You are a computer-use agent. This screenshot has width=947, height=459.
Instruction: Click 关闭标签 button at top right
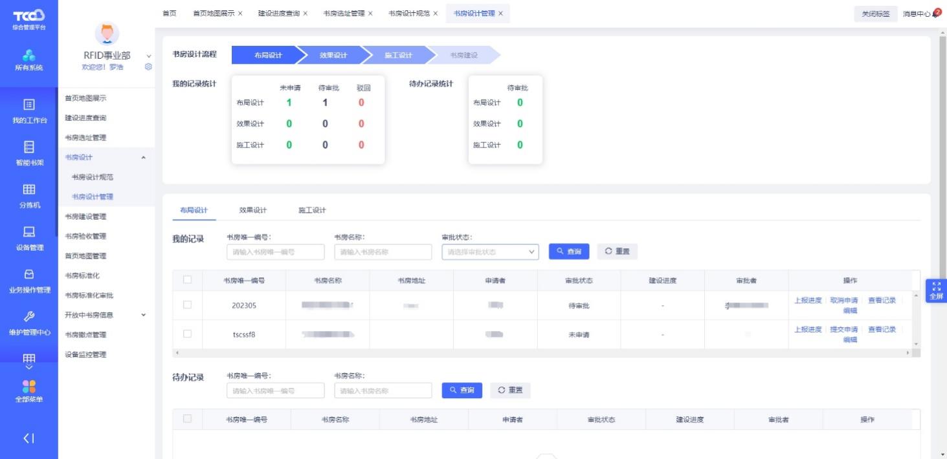click(875, 14)
